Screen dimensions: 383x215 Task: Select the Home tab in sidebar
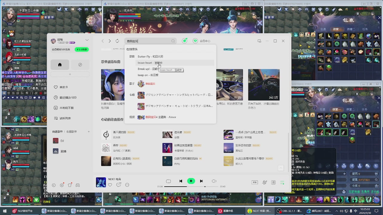point(60,65)
